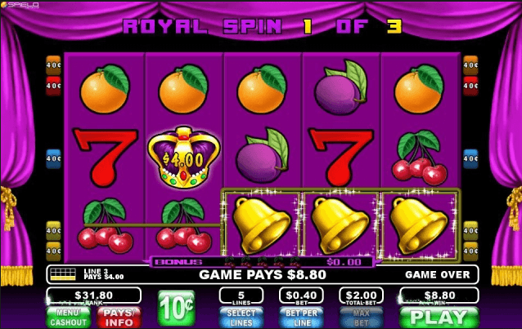Click the gold crown showing $4.00
The image size is (522, 329).
coord(184,158)
